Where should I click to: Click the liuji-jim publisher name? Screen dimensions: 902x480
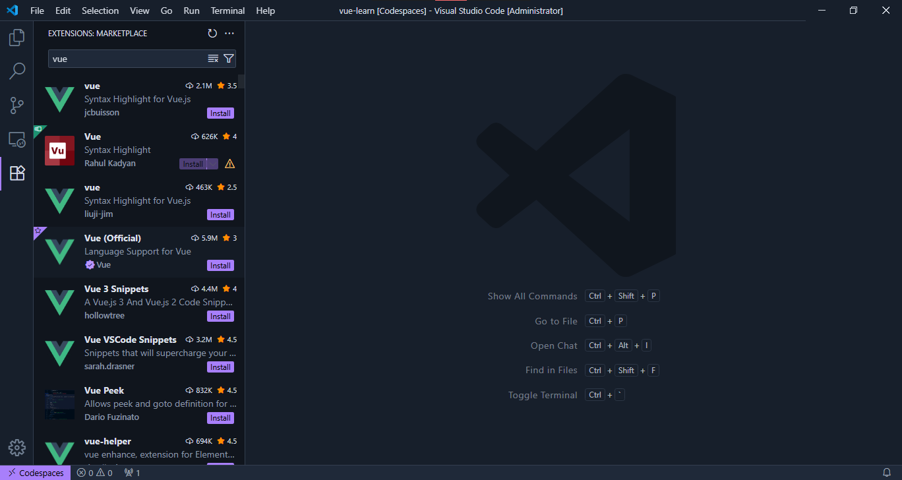click(x=99, y=214)
